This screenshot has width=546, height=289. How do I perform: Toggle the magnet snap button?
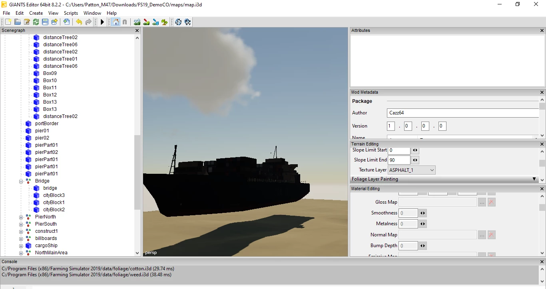125,22
